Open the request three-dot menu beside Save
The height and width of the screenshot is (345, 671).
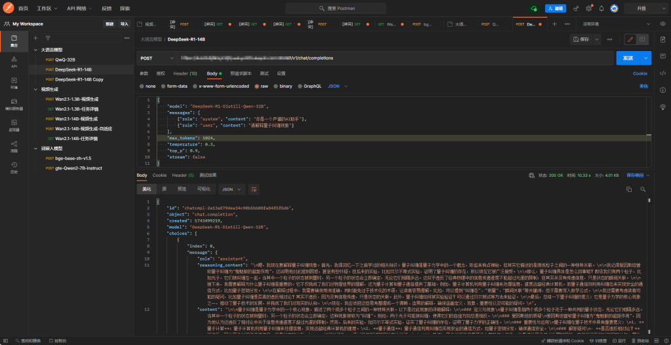[x=609, y=39]
